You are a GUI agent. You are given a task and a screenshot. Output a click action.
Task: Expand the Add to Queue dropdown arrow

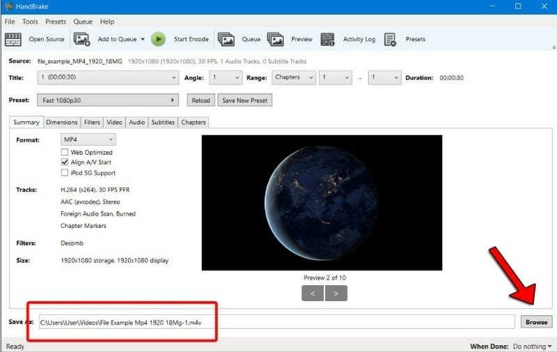tap(143, 39)
